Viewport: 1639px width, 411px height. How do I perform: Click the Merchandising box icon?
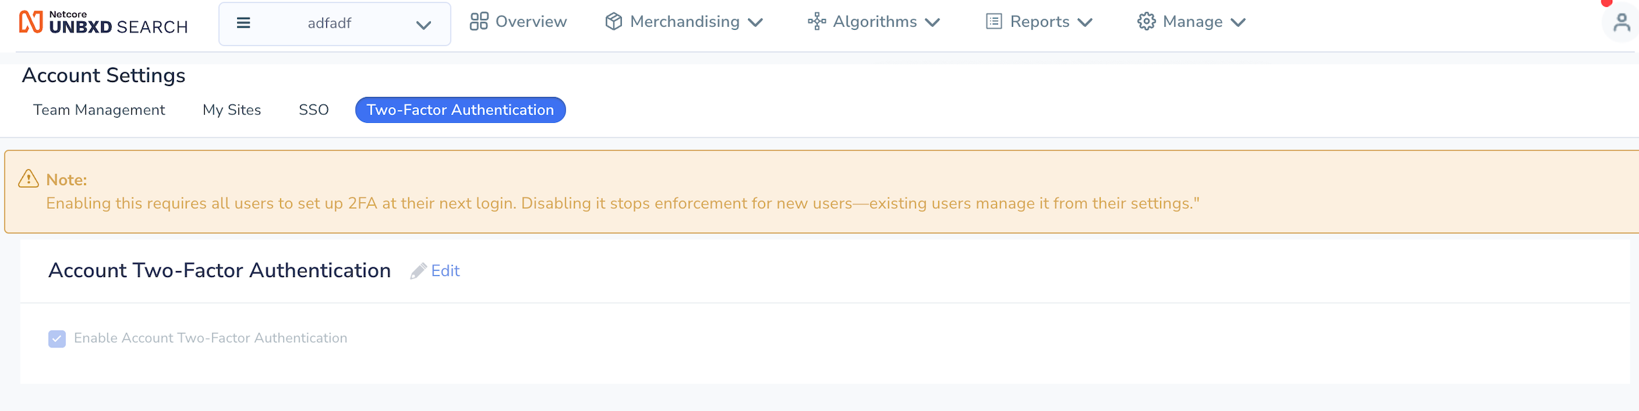[x=613, y=22]
